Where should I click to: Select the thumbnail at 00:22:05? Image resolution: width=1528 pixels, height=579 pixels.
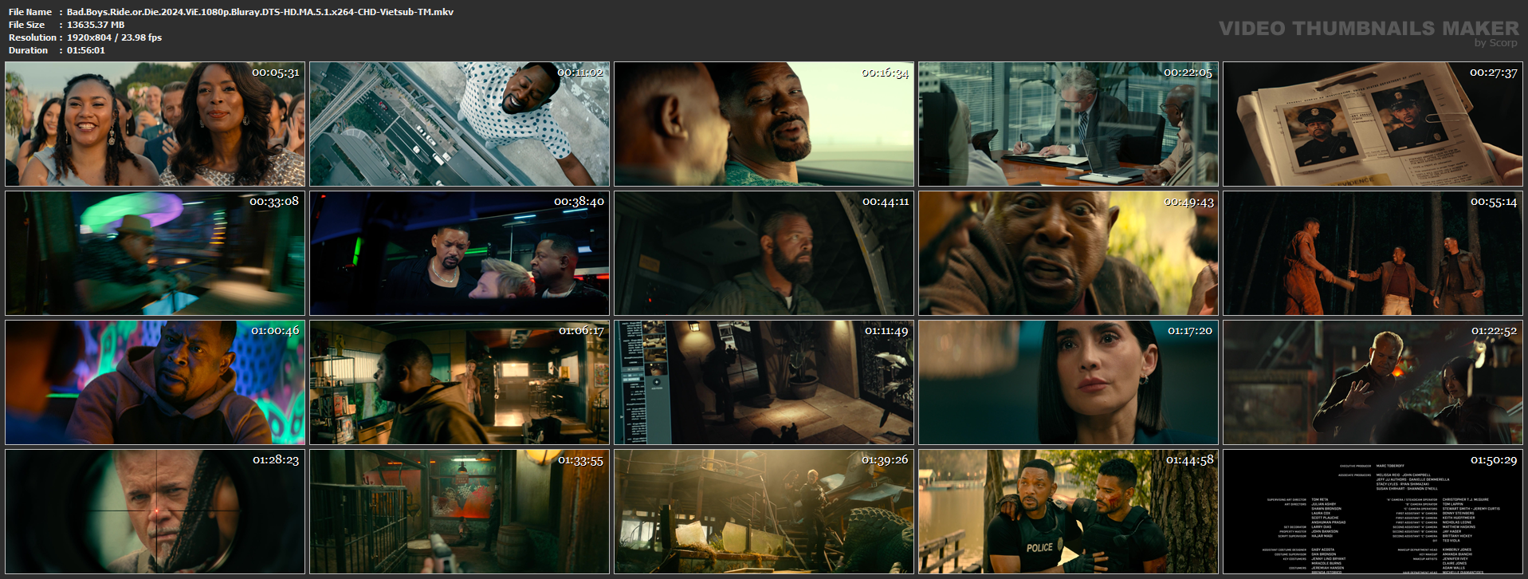[1068, 124]
